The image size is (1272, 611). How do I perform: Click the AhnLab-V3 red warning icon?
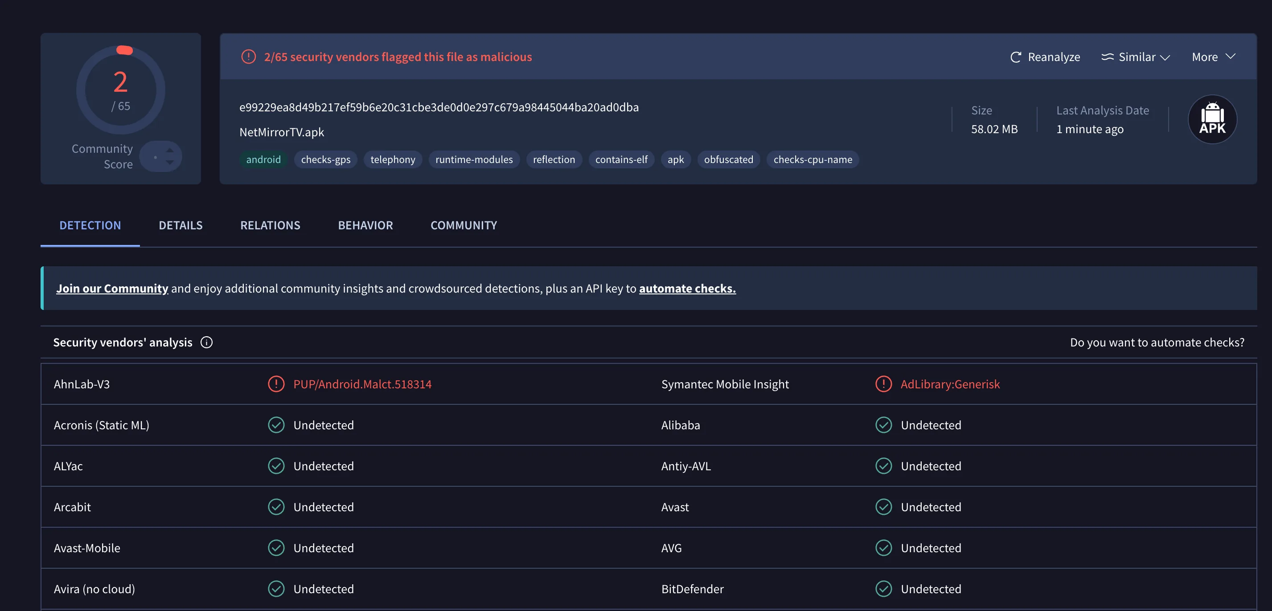point(276,383)
